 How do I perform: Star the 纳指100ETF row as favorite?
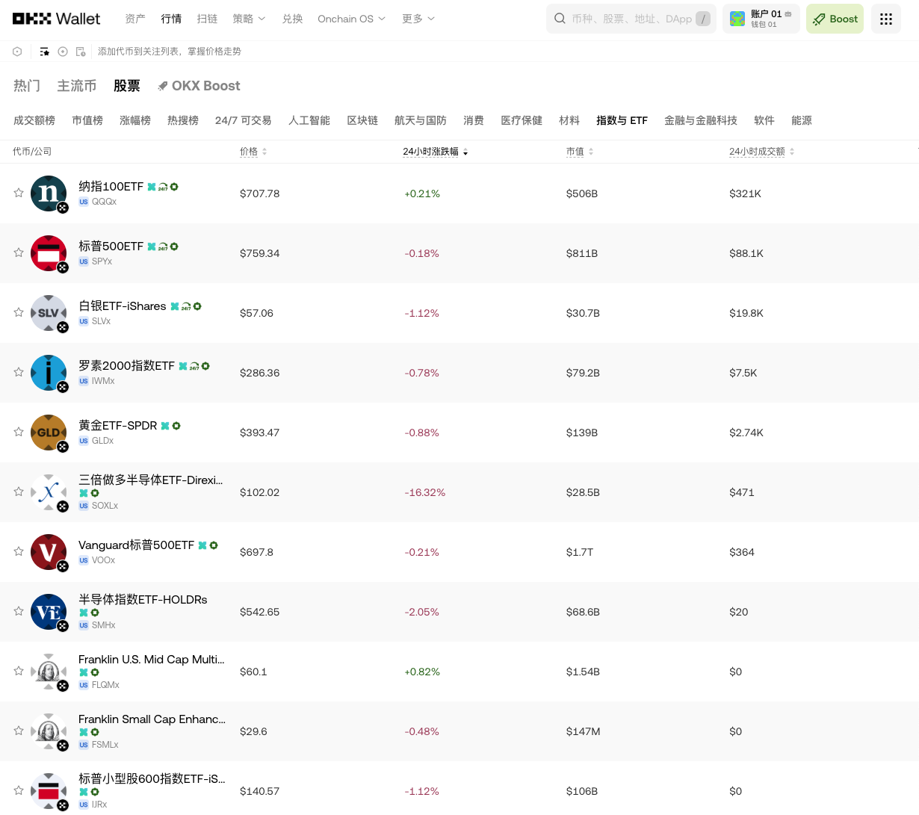[19, 193]
